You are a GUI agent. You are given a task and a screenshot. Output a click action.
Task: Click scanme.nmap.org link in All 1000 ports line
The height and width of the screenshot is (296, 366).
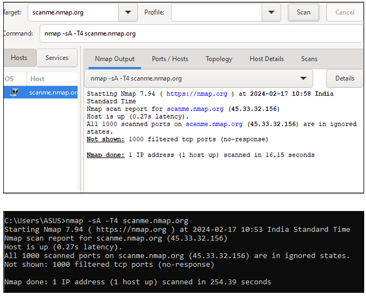pyautogui.click(x=214, y=124)
